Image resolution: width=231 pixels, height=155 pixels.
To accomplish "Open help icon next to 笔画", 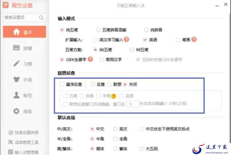I will click(194, 39).
